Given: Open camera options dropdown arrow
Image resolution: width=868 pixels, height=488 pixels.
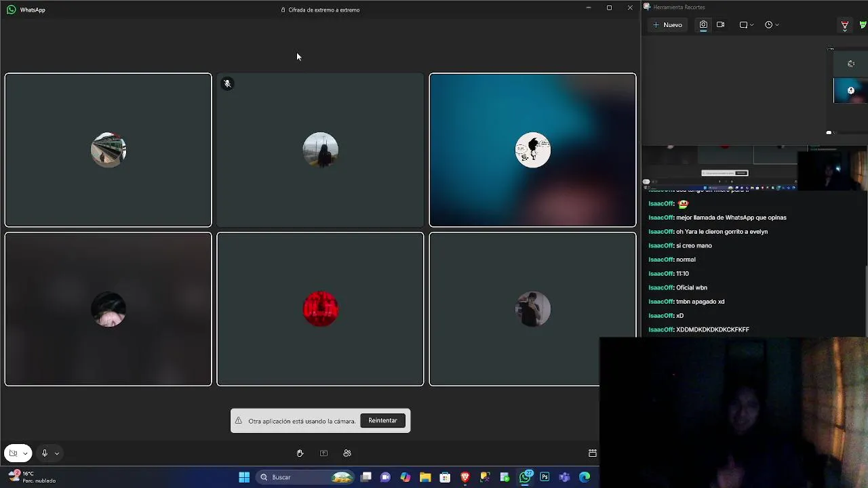Looking at the screenshot, I should click(x=26, y=453).
